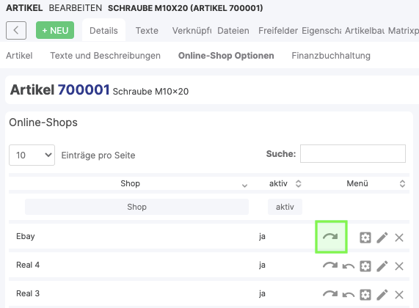Create a new article with + NEU button
Viewport: 419px width, 308px height.
tap(55, 30)
